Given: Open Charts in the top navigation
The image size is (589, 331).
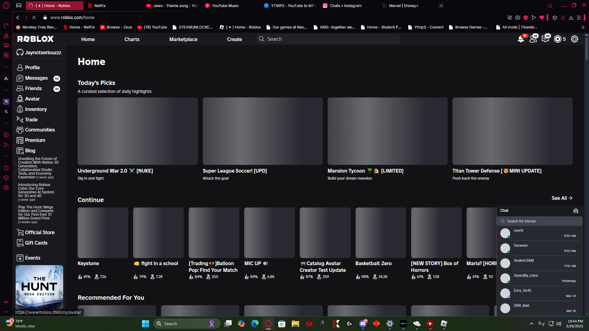Looking at the screenshot, I should point(132,39).
